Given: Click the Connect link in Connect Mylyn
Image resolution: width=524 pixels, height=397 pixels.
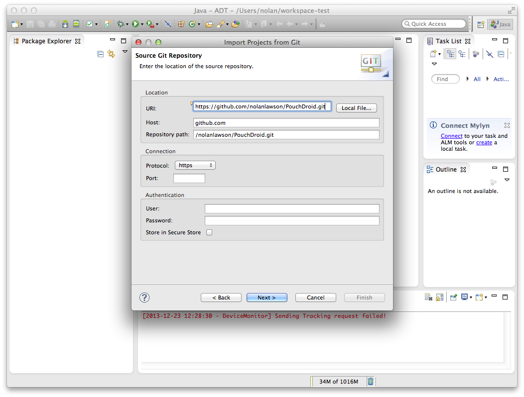Looking at the screenshot, I should pyautogui.click(x=451, y=136).
